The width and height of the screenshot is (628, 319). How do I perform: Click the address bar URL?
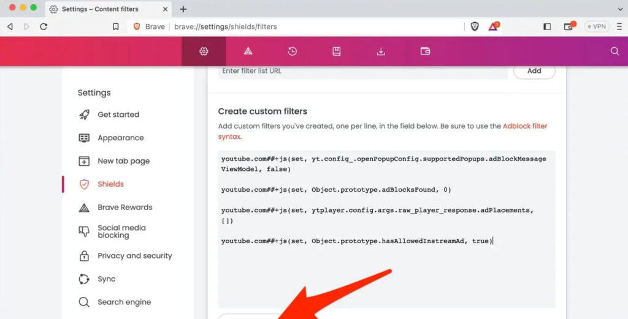[x=226, y=26]
